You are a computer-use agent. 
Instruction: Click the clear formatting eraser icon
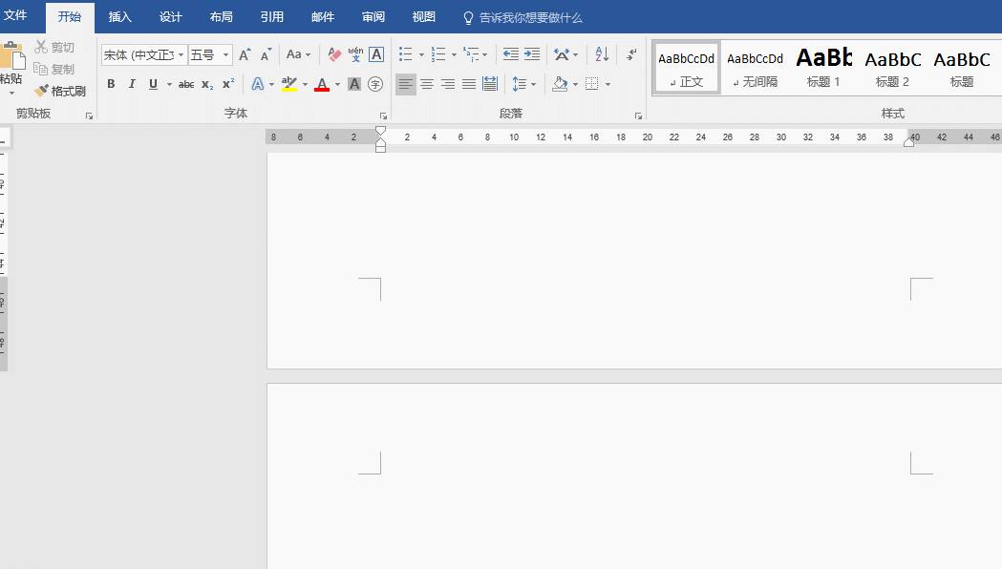tap(334, 54)
